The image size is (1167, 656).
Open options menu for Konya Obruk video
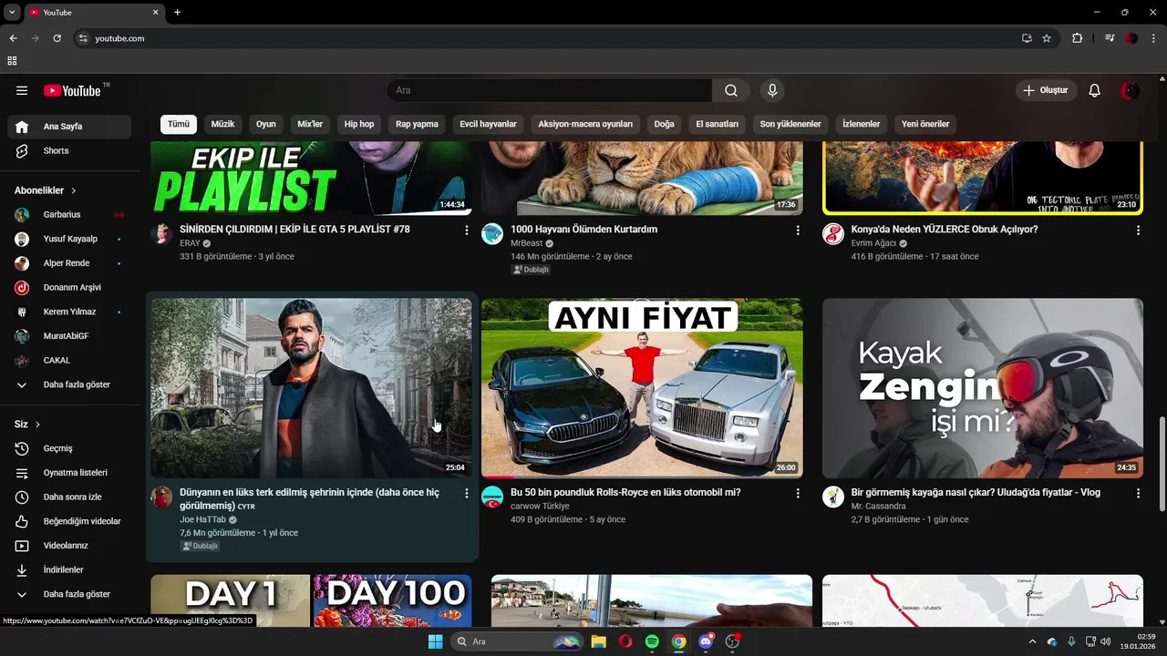(1138, 231)
